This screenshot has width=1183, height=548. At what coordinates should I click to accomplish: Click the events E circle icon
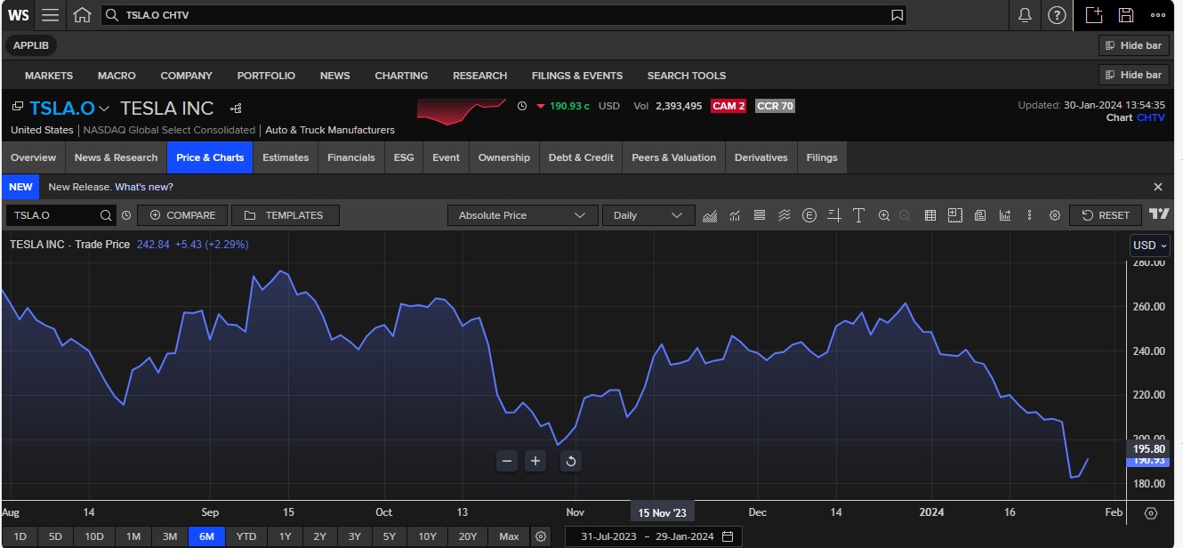click(x=809, y=215)
